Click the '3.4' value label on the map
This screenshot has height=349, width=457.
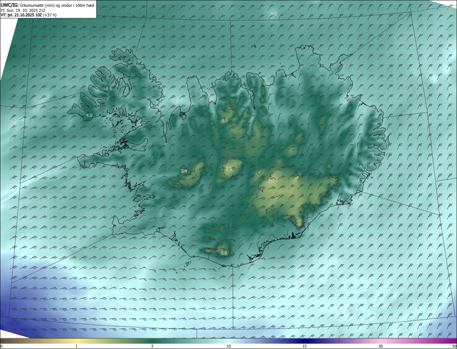point(184,171)
